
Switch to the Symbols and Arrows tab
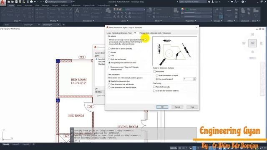coord(120,33)
